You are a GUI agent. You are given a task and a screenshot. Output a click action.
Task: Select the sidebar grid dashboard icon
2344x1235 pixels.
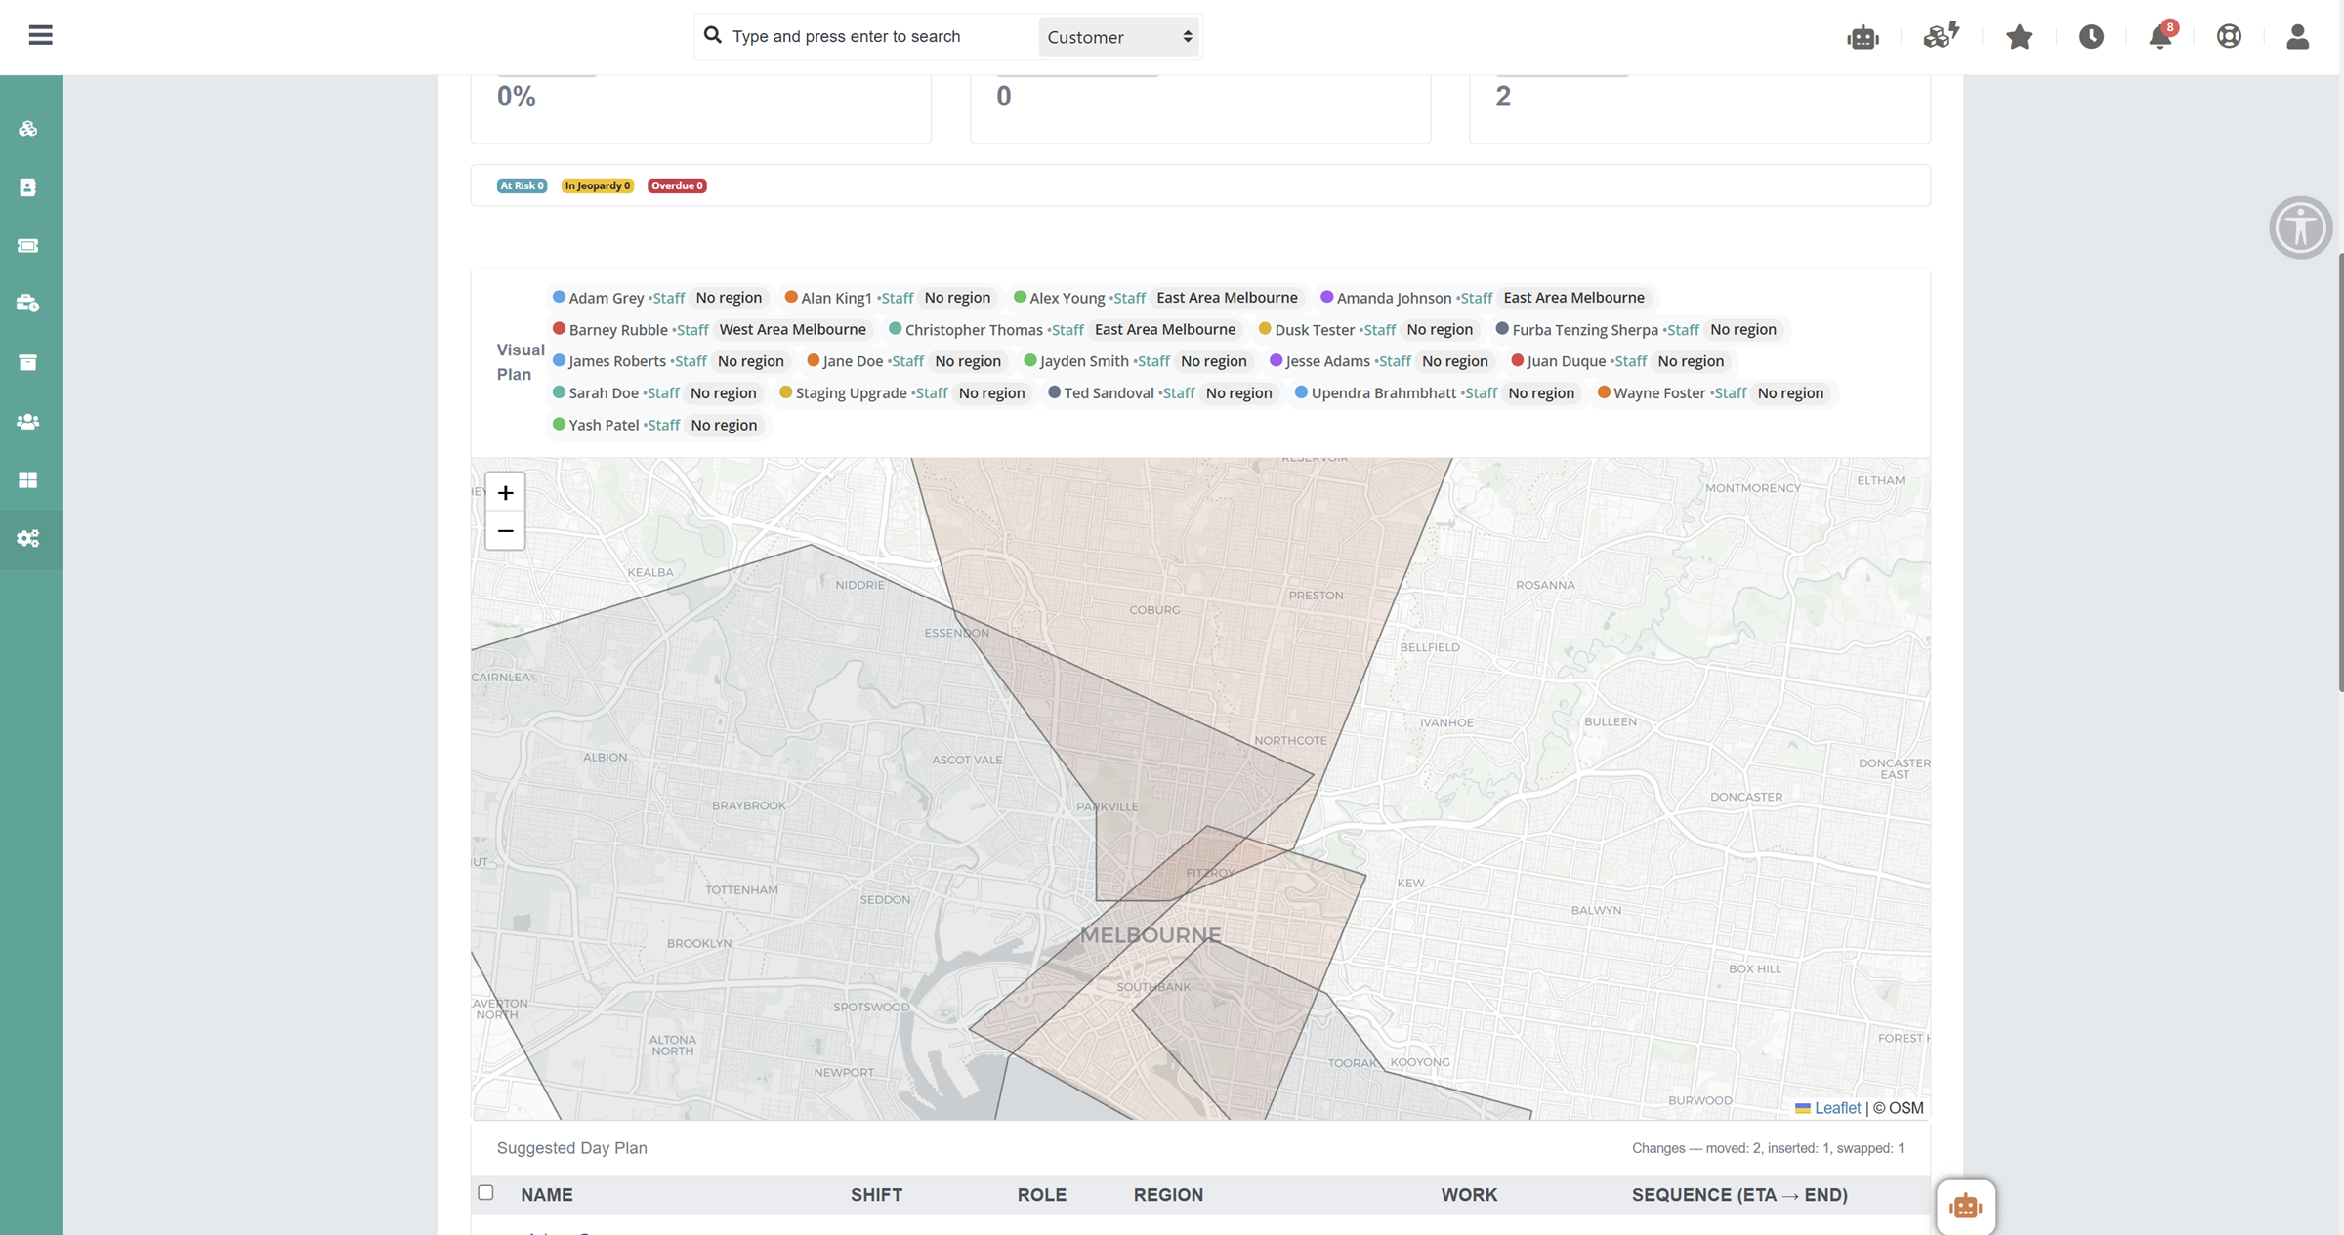coord(27,479)
